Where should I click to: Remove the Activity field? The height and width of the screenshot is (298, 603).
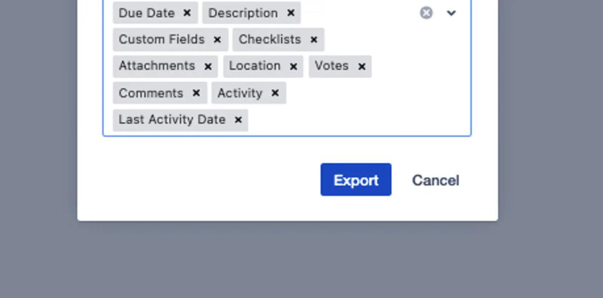tap(275, 93)
